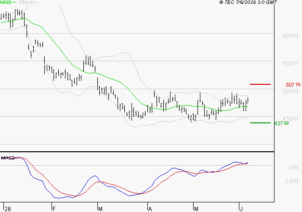Click the F month marker on time axis

tap(54, 209)
